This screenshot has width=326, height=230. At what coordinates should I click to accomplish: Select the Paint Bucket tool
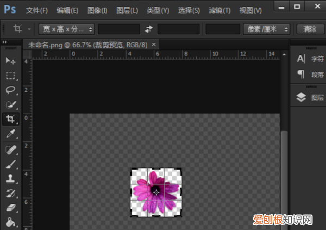(x=10, y=222)
